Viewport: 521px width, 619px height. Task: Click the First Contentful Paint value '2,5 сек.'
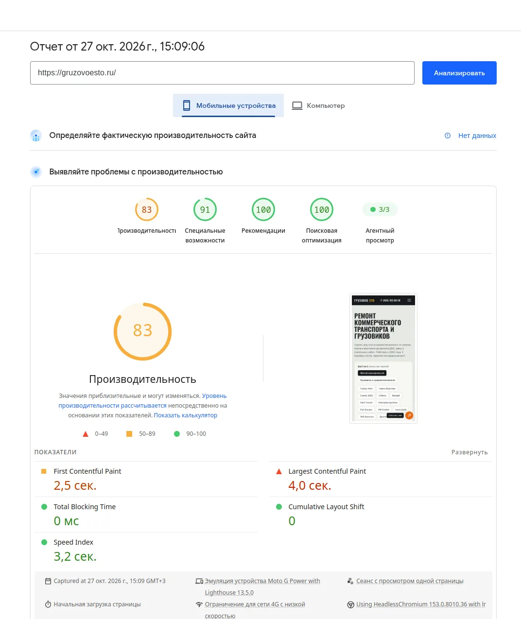click(75, 485)
